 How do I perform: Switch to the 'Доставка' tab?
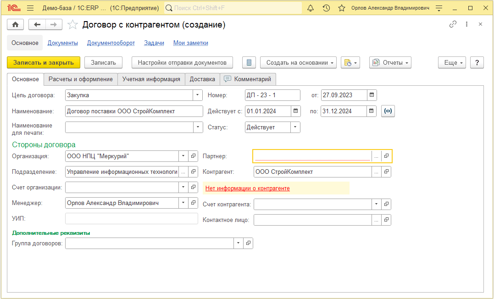coord(202,79)
